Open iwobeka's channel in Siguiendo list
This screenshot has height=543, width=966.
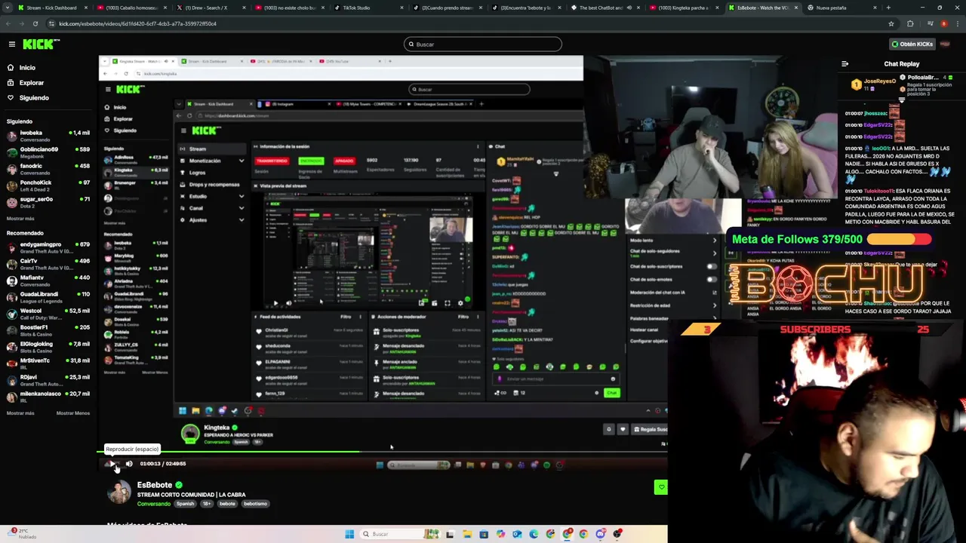(48, 136)
